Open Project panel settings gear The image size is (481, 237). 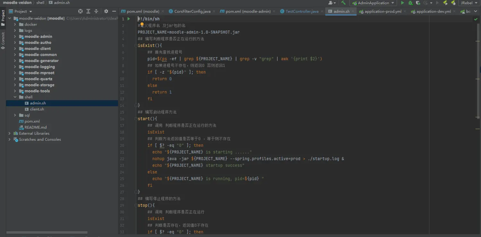coord(106,11)
